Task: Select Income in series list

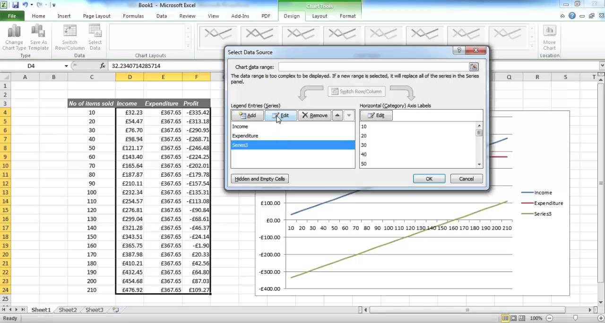Action: pyautogui.click(x=293, y=126)
